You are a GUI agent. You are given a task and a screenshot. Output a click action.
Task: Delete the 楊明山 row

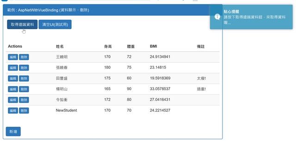click(24, 89)
